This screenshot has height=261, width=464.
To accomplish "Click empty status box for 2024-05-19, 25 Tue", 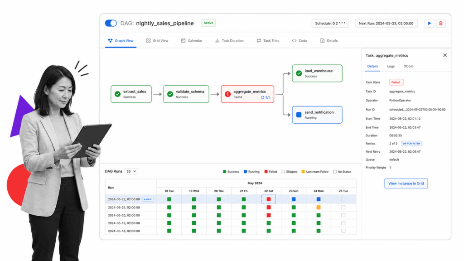I will click(x=343, y=223).
